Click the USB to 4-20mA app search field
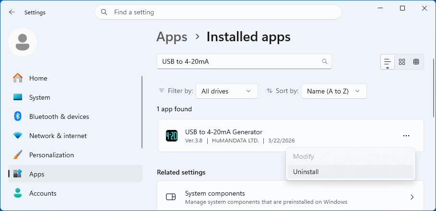 (244, 61)
